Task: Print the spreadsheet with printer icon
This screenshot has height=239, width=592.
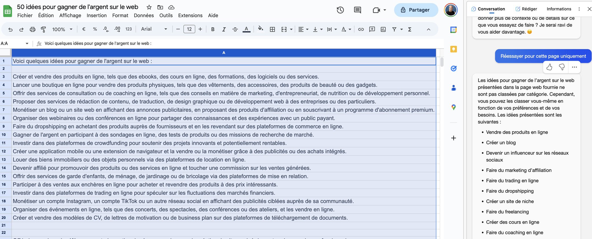Action: (x=33, y=29)
